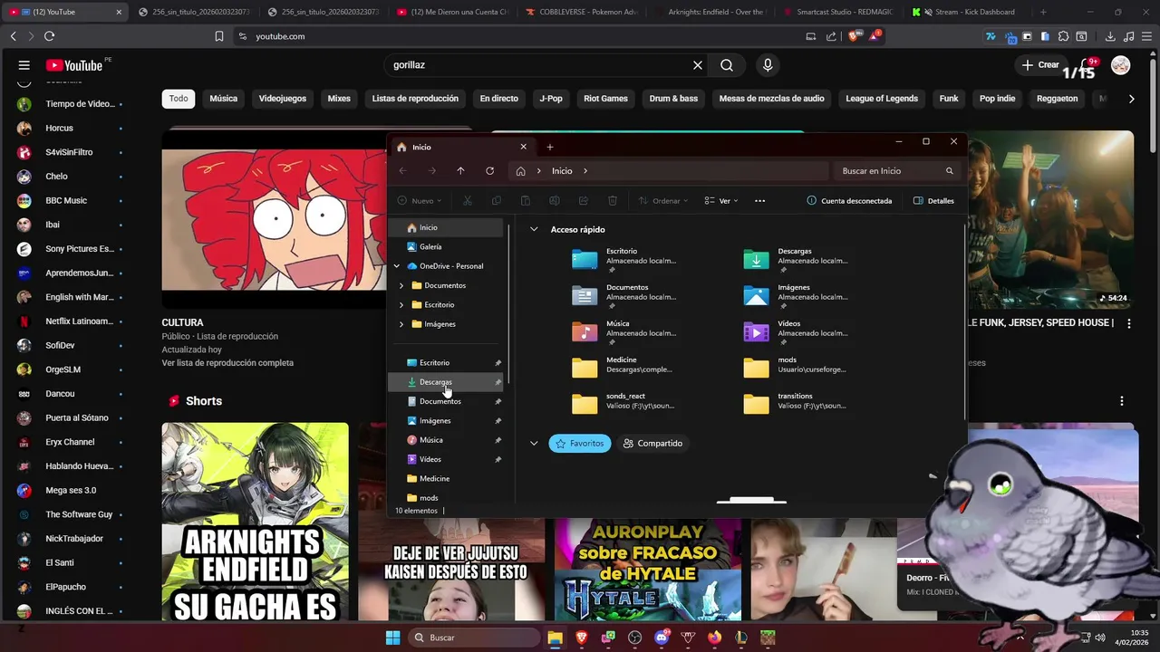Open the Vídeos quick access folder tile
This screenshot has height=652, width=1160.
(x=796, y=332)
